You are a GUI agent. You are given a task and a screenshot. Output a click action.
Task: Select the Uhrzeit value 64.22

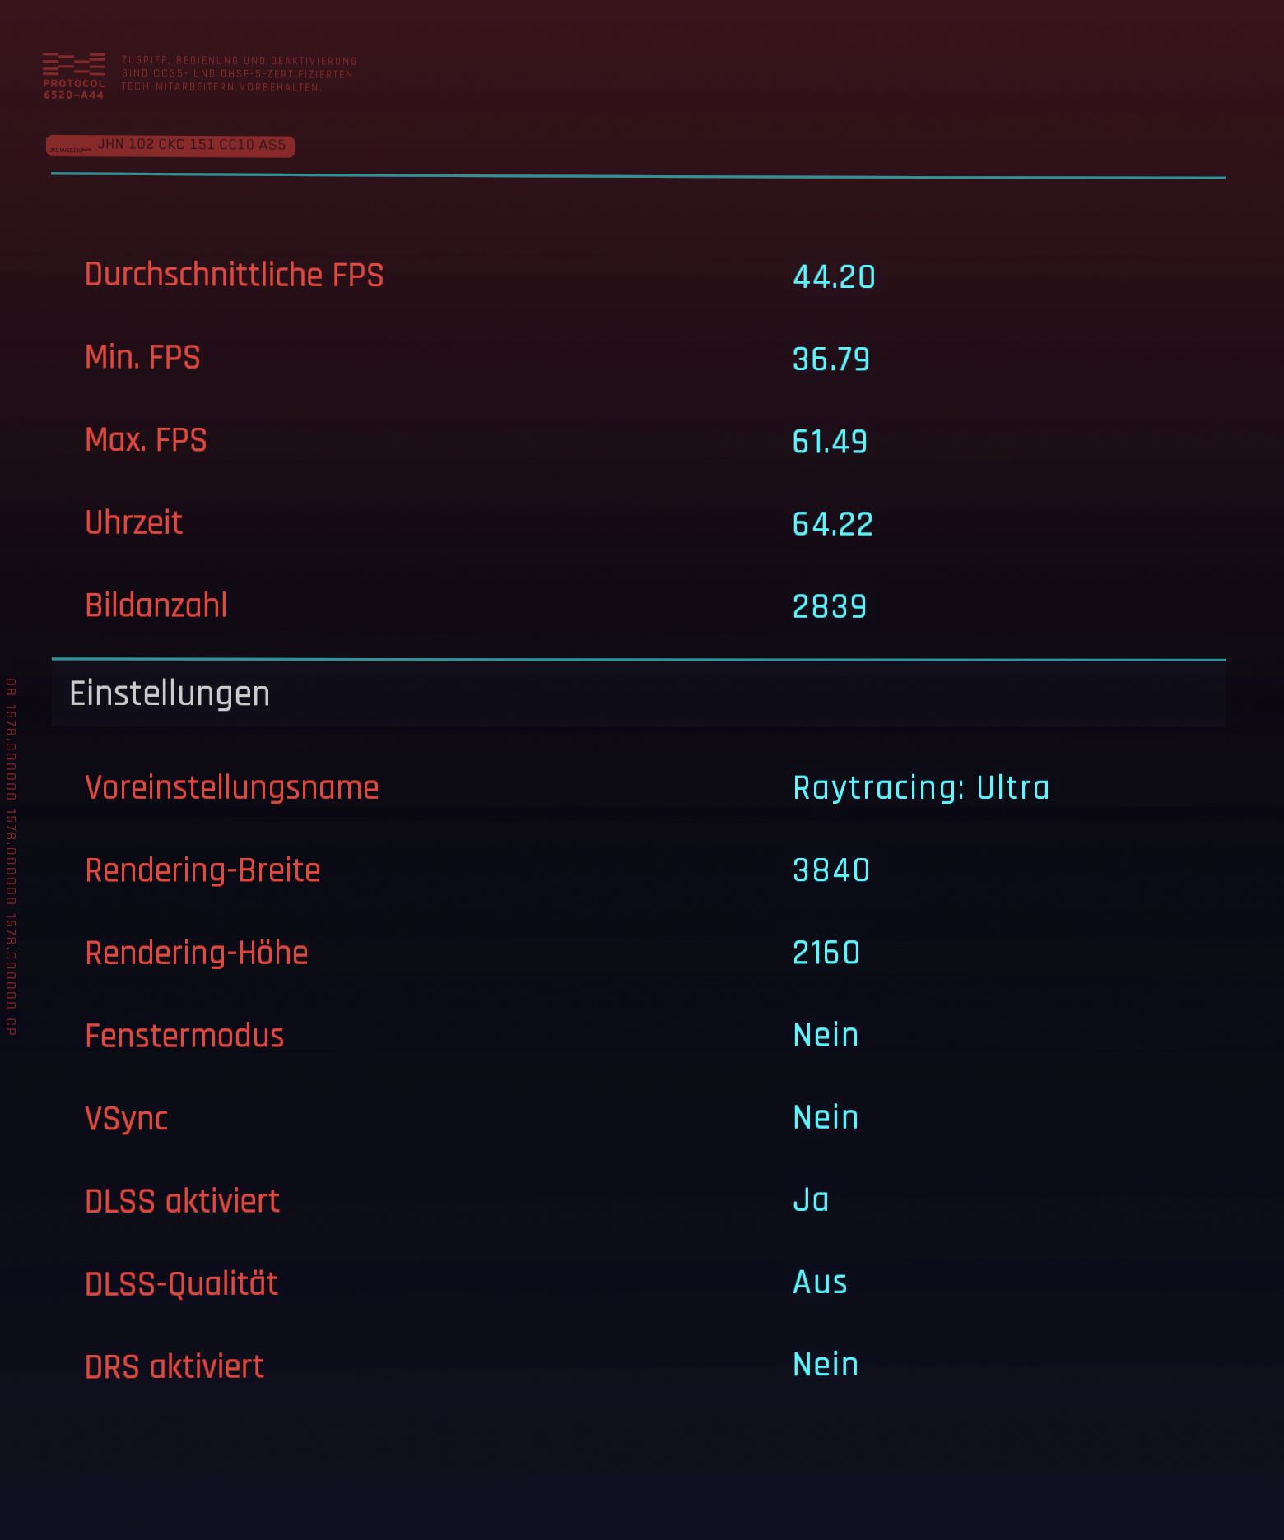click(x=832, y=524)
